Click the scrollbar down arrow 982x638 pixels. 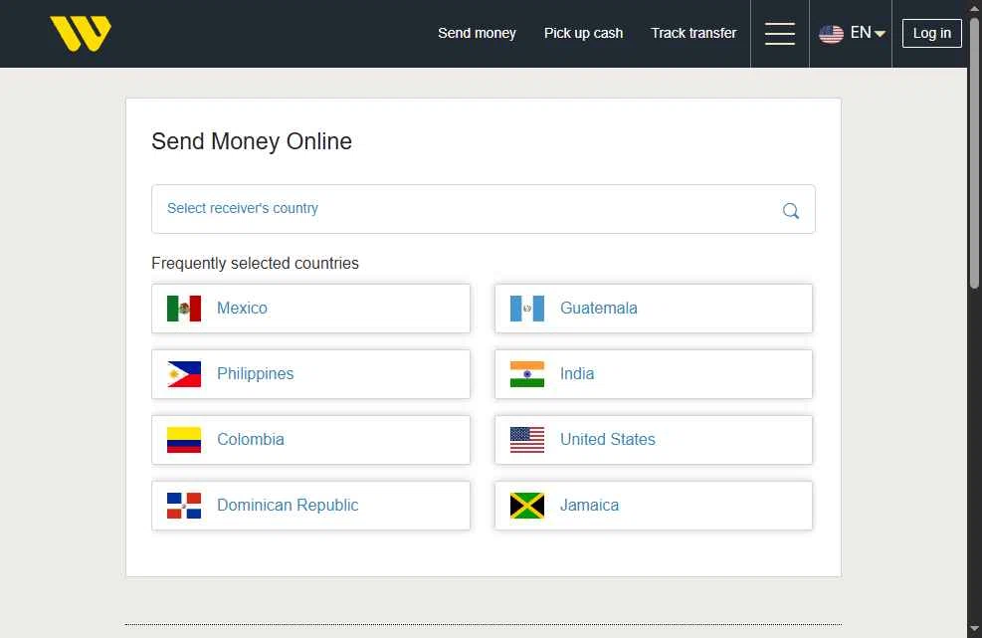coord(974,629)
